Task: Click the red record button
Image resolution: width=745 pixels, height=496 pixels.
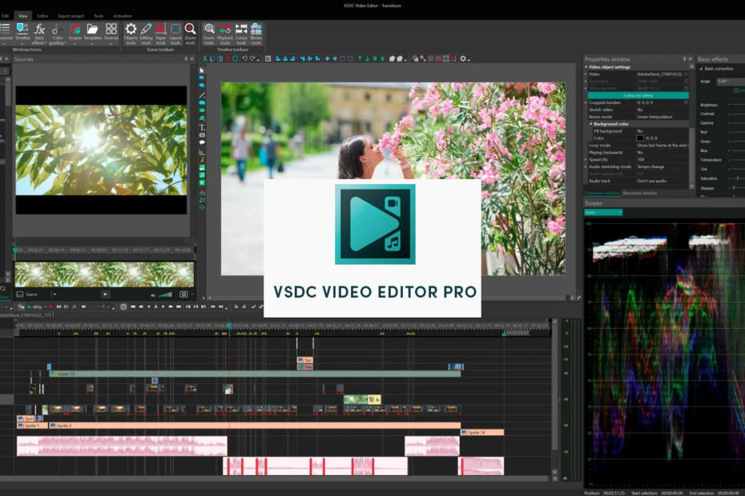Action: [x=50, y=307]
